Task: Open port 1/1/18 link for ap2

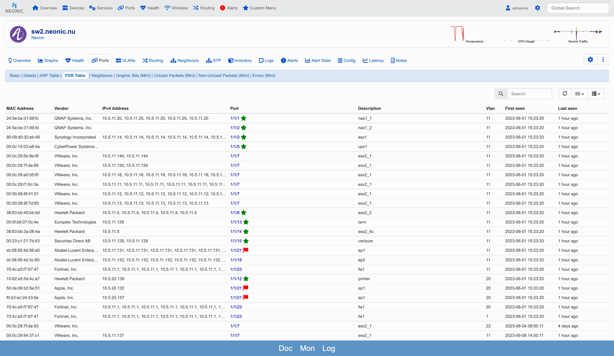Action: pyautogui.click(x=236, y=260)
